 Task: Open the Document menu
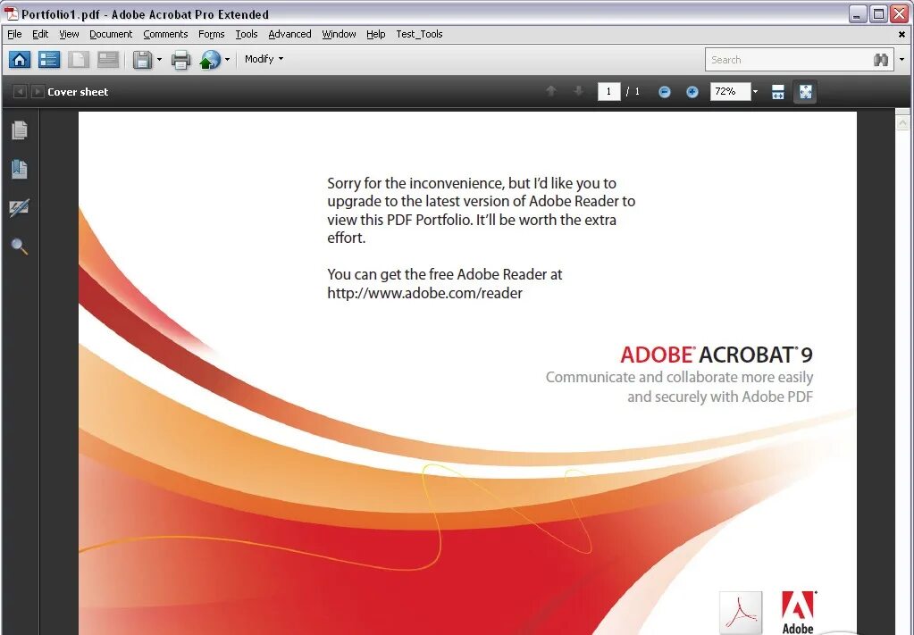(111, 34)
